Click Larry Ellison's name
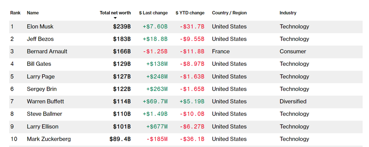The height and width of the screenshot is (147, 369). tap(42, 126)
